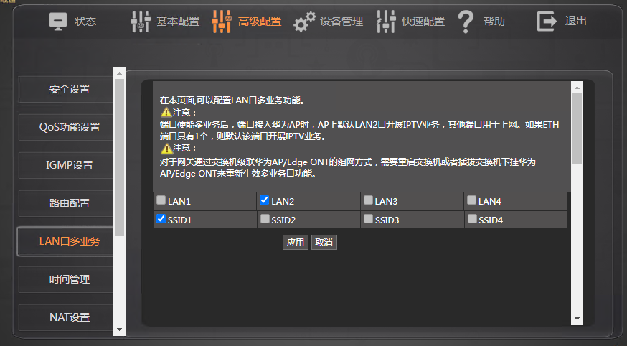The image size is (627, 346).
Task: Click the 状态 monitor icon
Action: coord(58,22)
